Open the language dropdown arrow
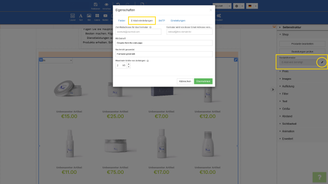The width and height of the screenshot is (328, 184). pos(255,6)
